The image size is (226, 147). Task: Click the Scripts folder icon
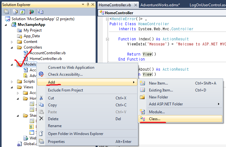pyautogui.click(x=20, y=81)
